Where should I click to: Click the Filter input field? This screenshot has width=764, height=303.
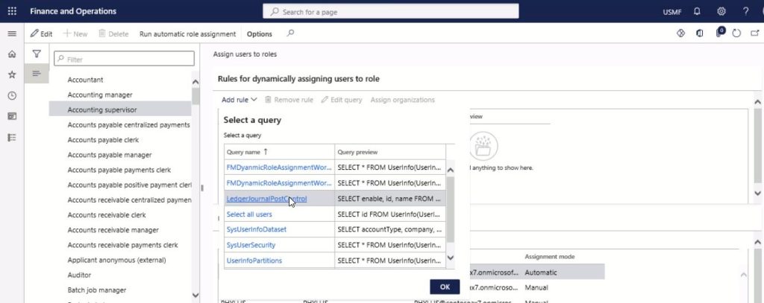[x=125, y=59]
